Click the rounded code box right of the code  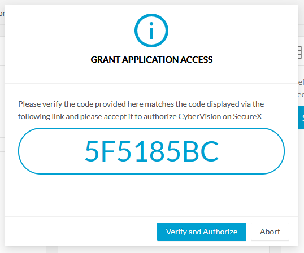pyautogui.click(x=252, y=151)
